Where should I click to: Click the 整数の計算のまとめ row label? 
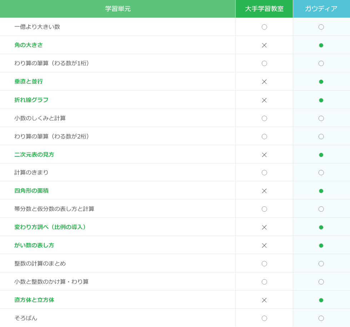point(40,263)
